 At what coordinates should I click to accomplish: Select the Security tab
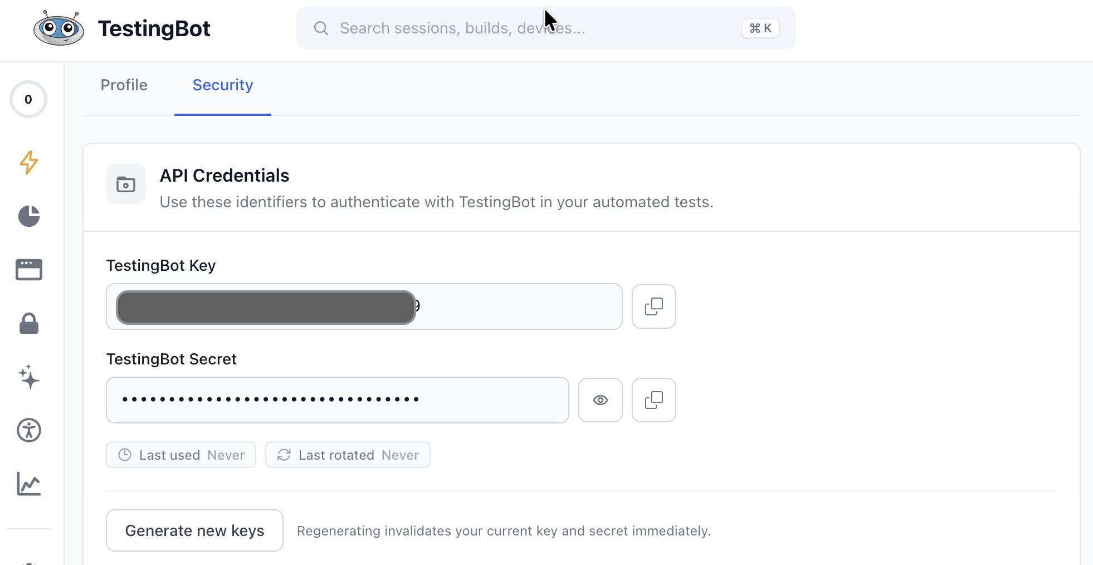223,85
